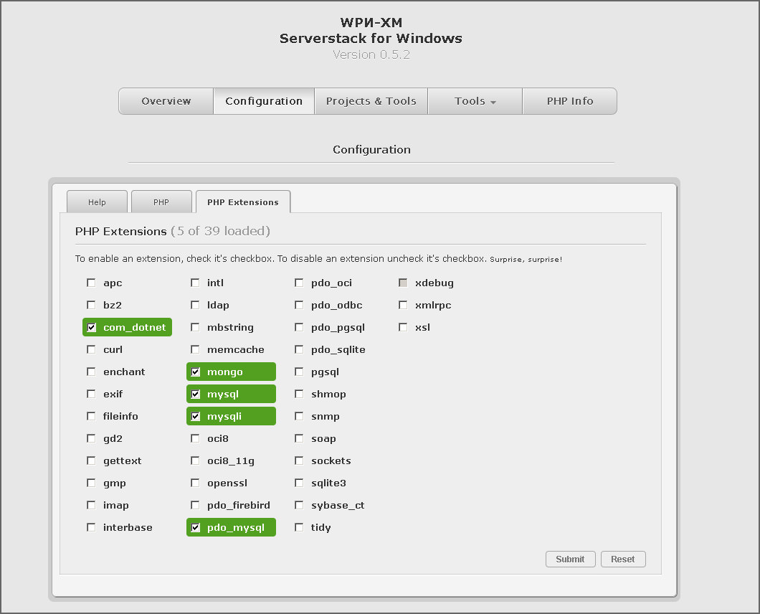This screenshot has width=760, height=614.
Task: Submit the extension changes
Action: [570, 559]
